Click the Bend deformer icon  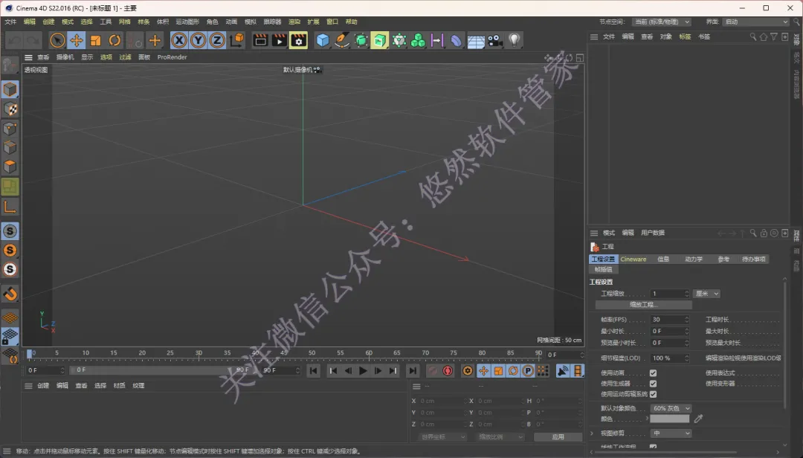(x=456, y=40)
